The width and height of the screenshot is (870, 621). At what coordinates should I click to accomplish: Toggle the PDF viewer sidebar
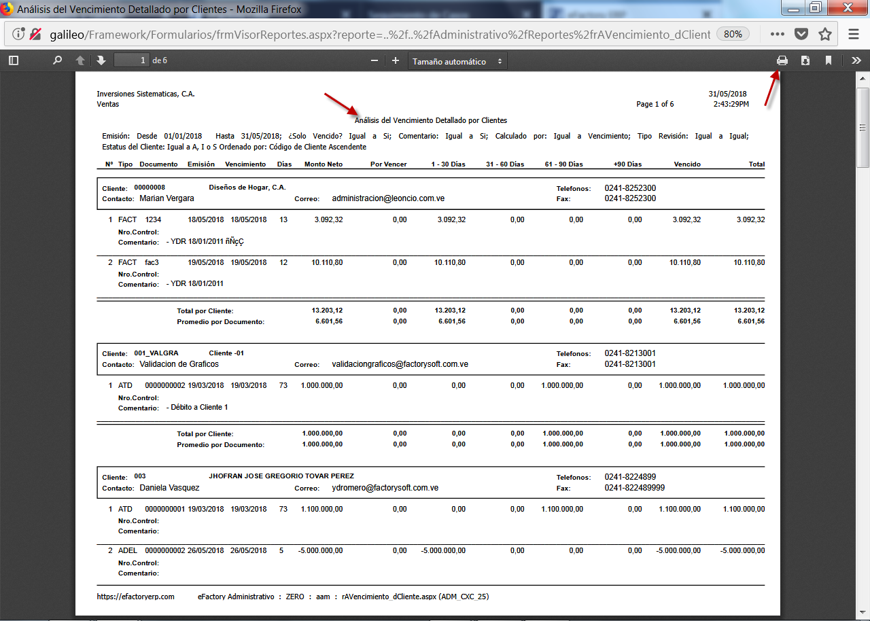coord(13,60)
